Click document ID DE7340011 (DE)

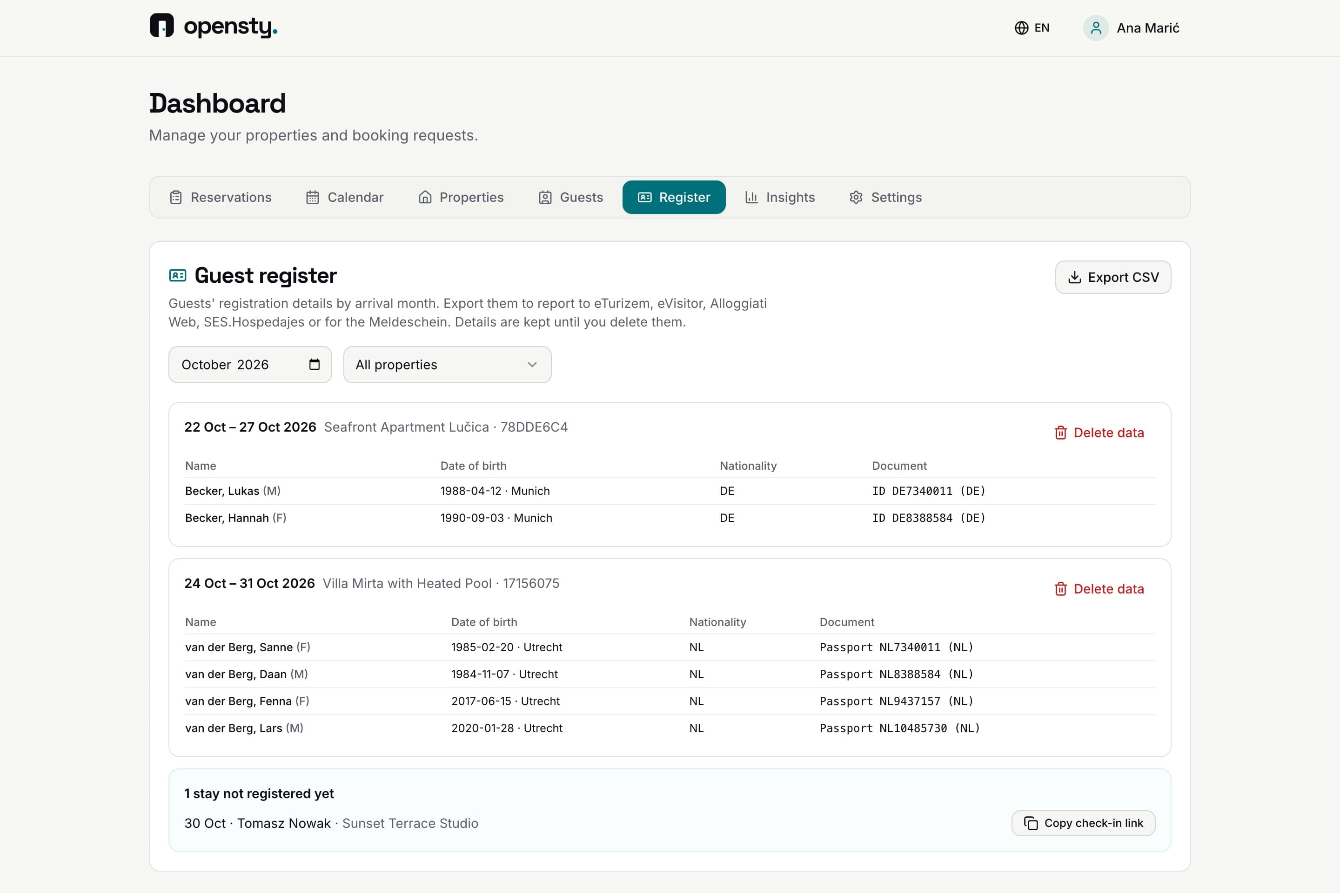[929, 491]
